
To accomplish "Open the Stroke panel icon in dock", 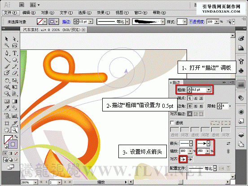I will (241, 84).
